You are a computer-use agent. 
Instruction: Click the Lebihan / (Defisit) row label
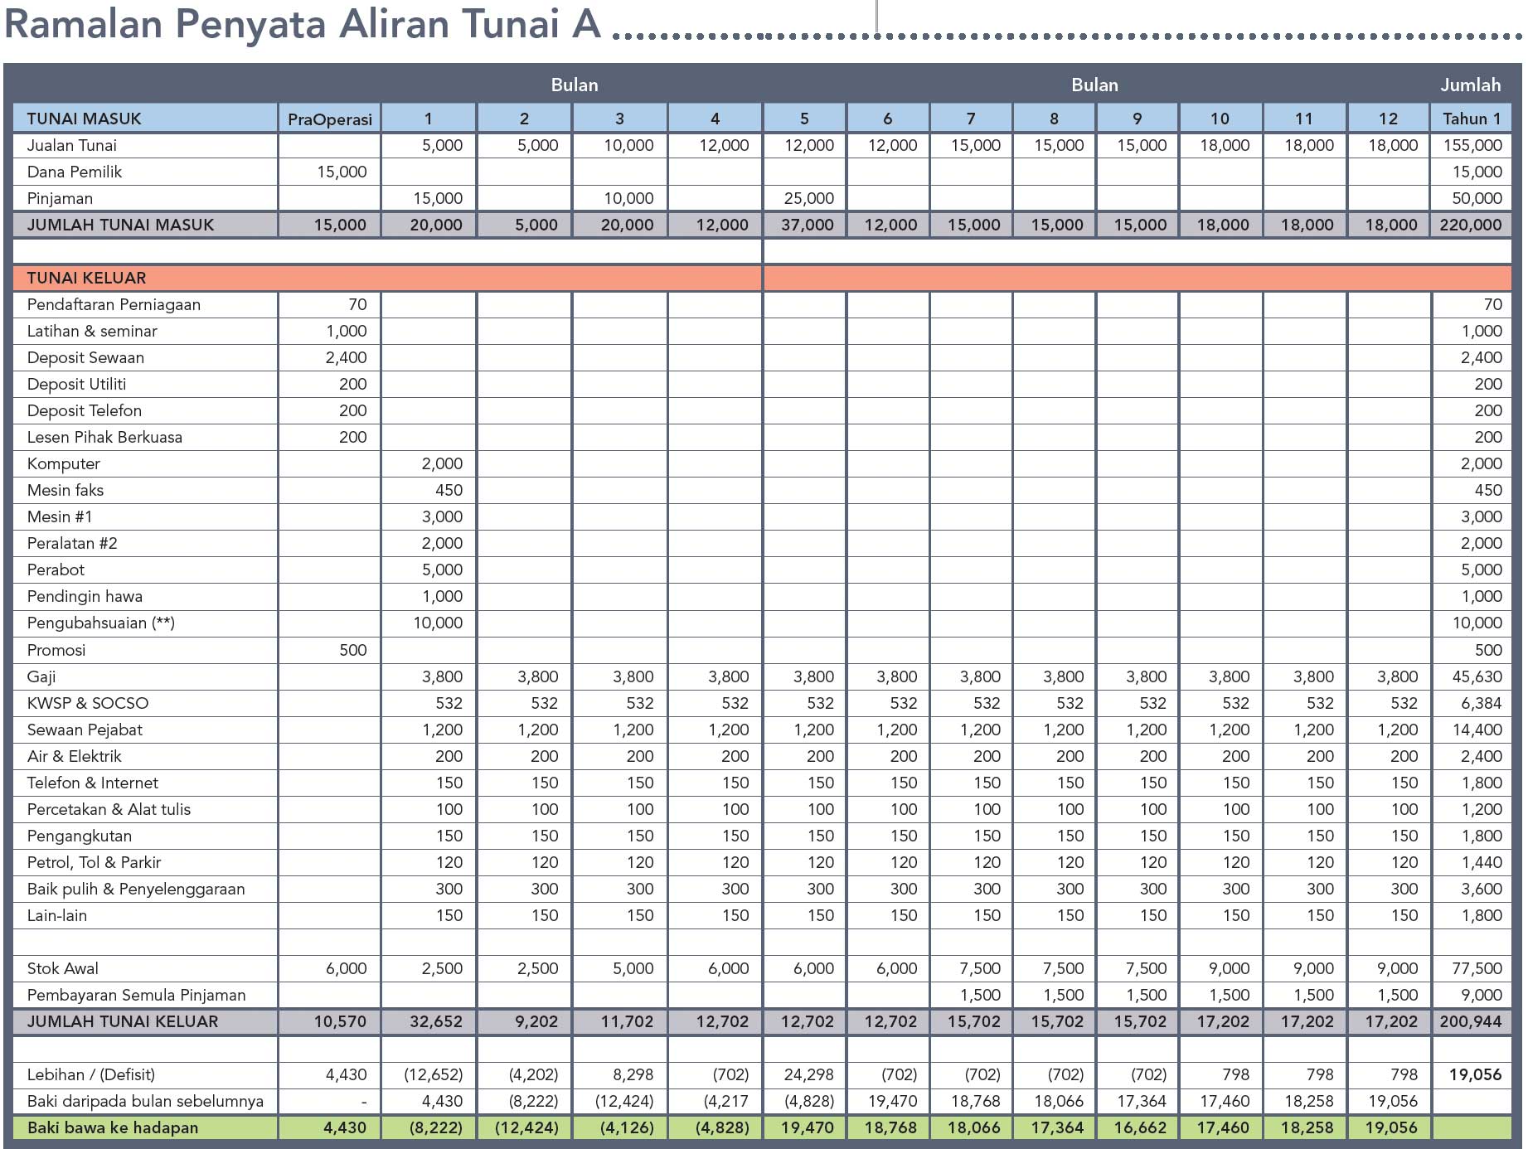coord(91,1074)
